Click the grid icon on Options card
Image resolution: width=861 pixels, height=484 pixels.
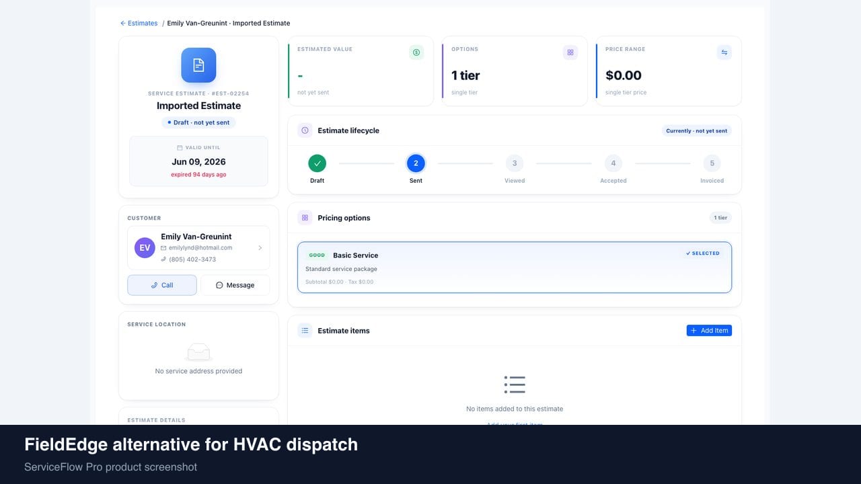coord(570,52)
